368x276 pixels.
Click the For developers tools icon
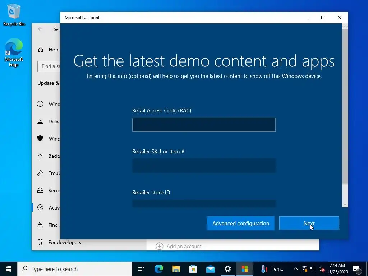click(40, 242)
